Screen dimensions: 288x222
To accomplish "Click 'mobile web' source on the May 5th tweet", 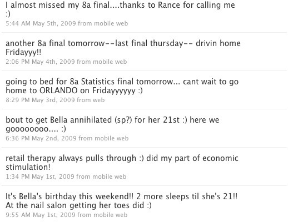I will 111,23.
